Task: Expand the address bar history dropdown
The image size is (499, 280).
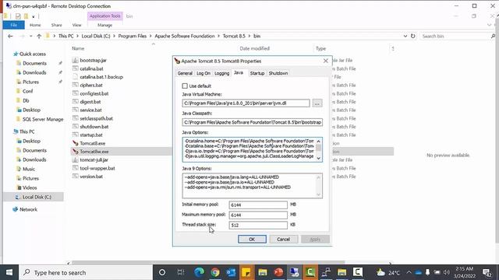Action: (405, 37)
